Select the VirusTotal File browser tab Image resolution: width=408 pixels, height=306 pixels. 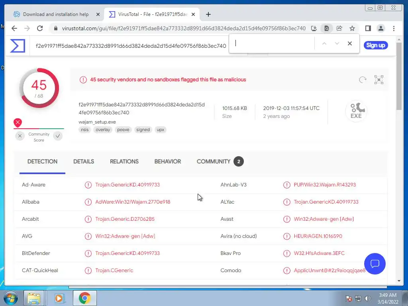point(152,14)
